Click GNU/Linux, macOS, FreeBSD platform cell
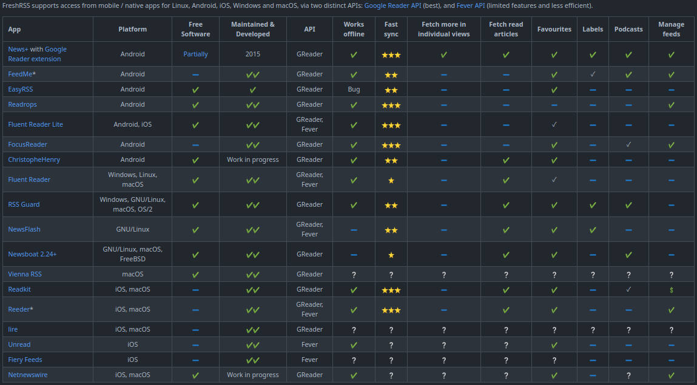Viewport: 697px width, 385px height. click(132, 254)
